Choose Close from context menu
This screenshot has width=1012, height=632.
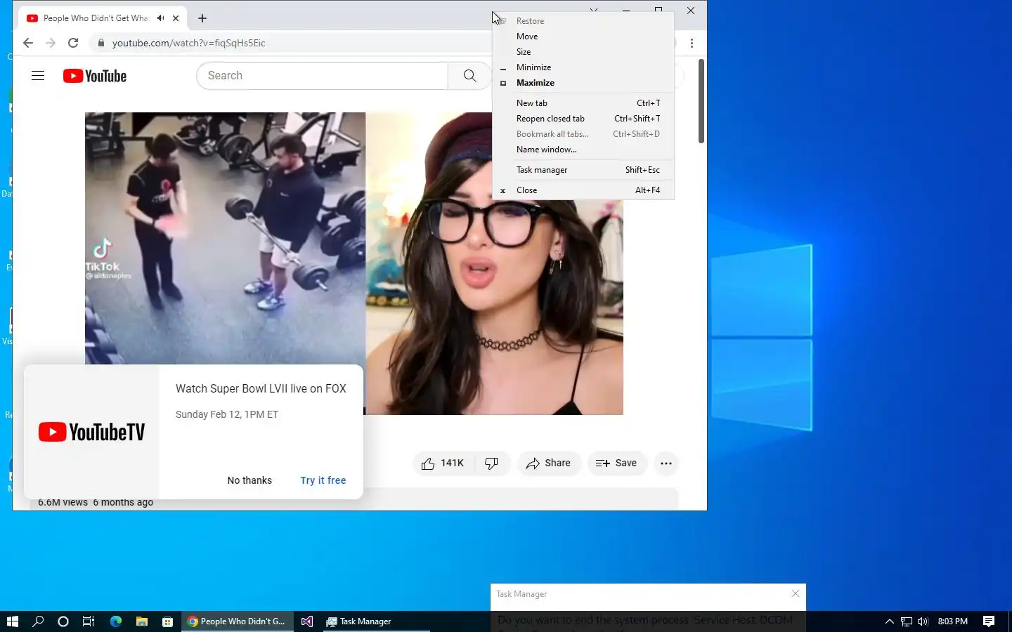[583, 190]
